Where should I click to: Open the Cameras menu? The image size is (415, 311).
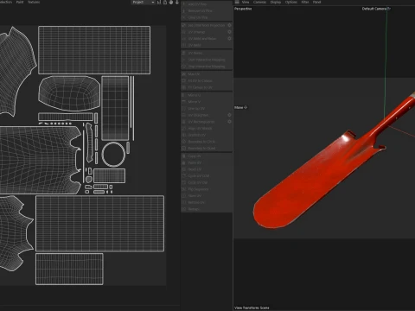[259, 2]
